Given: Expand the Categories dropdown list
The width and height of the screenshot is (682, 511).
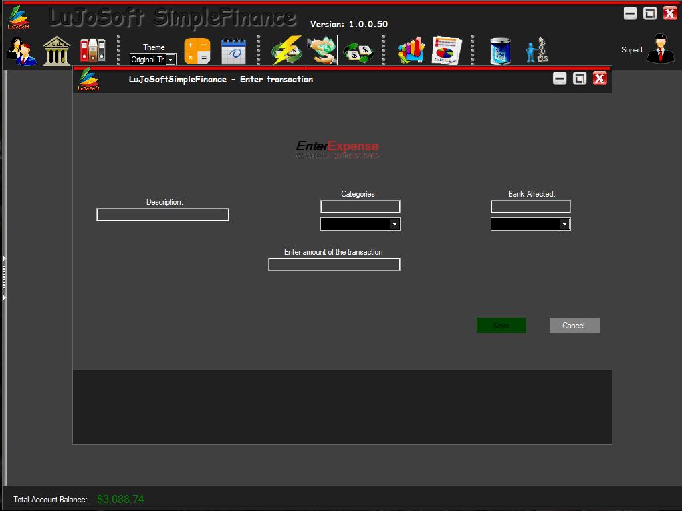Looking at the screenshot, I should 394,224.
